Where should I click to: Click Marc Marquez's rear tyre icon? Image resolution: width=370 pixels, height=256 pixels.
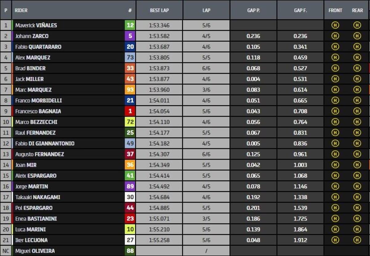(357, 90)
